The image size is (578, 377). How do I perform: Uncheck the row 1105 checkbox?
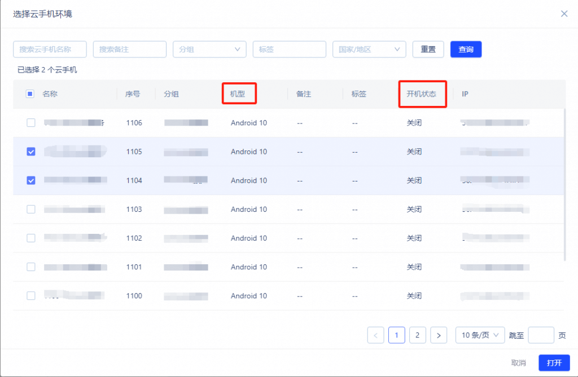pyautogui.click(x=31, y=152)
